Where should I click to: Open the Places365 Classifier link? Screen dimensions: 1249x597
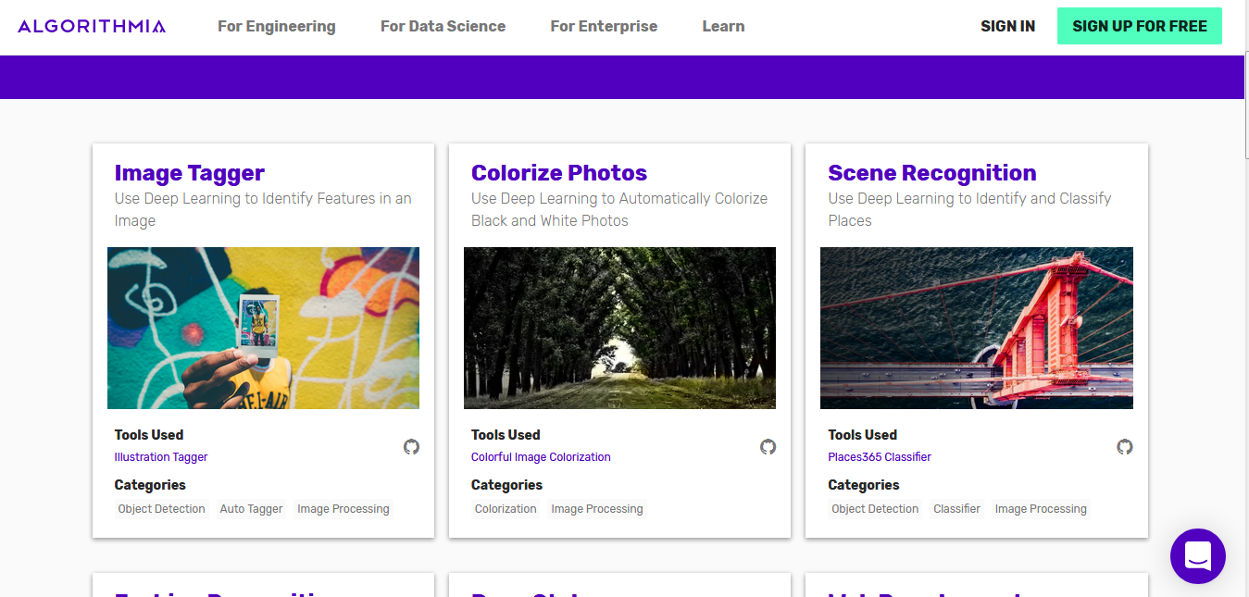(x=880, y=457)
